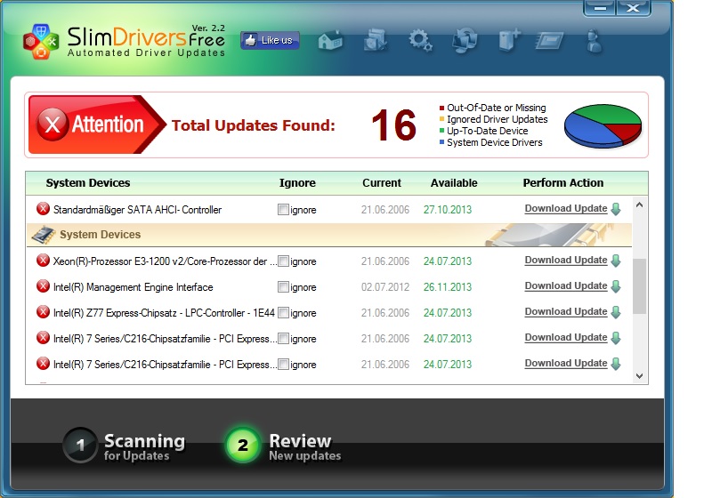Click red X icon beside SATA AHCI Controller
The height and width of the screenshot is (498, 704).
click(43, 209)
